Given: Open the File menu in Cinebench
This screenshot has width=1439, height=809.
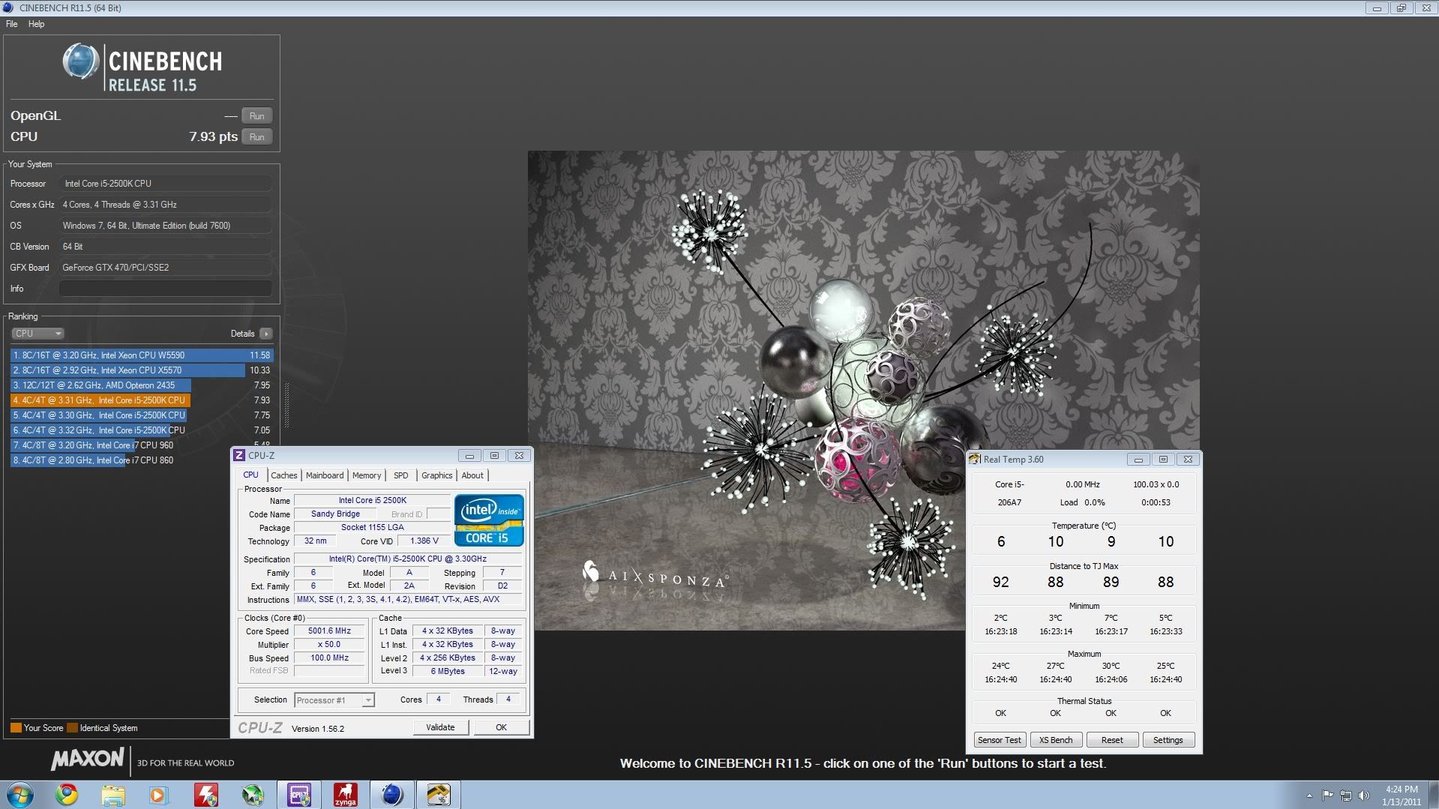Looking at the screenshot, I should (12, 24).
